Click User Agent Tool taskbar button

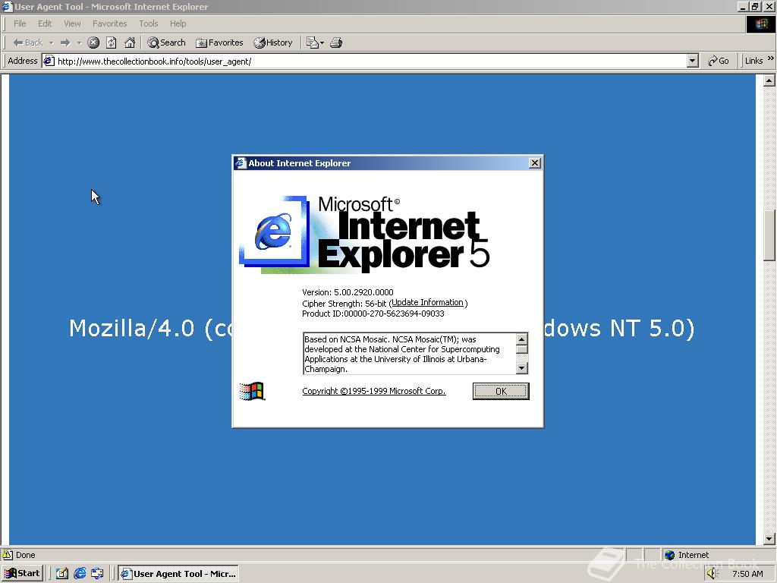pos(178,574)
